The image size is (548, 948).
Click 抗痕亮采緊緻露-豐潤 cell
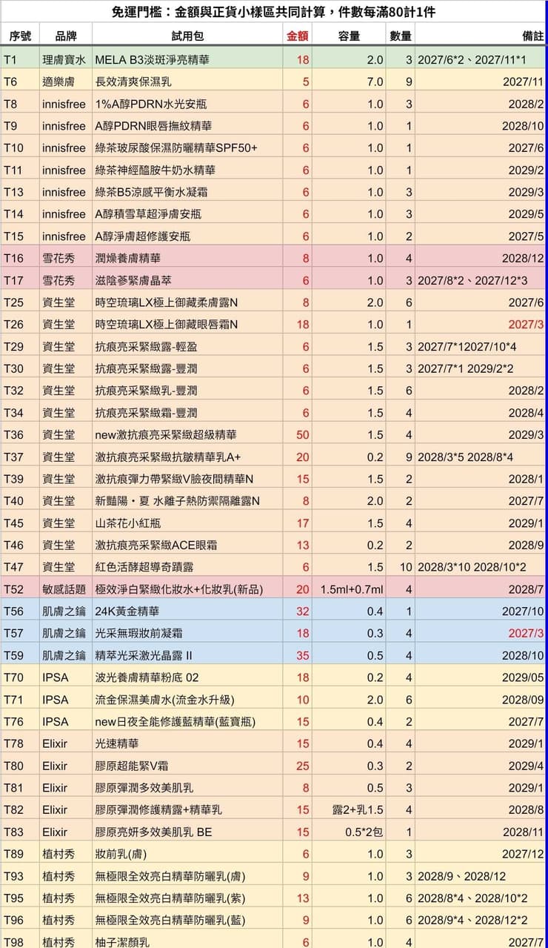187,368
